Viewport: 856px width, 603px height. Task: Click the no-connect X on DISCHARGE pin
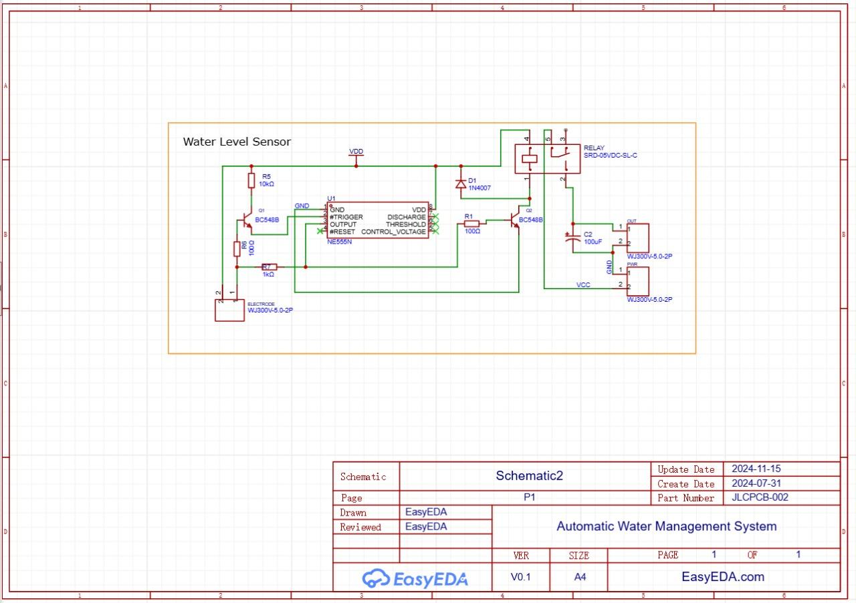pyautogui.click(x=436, y=218)
